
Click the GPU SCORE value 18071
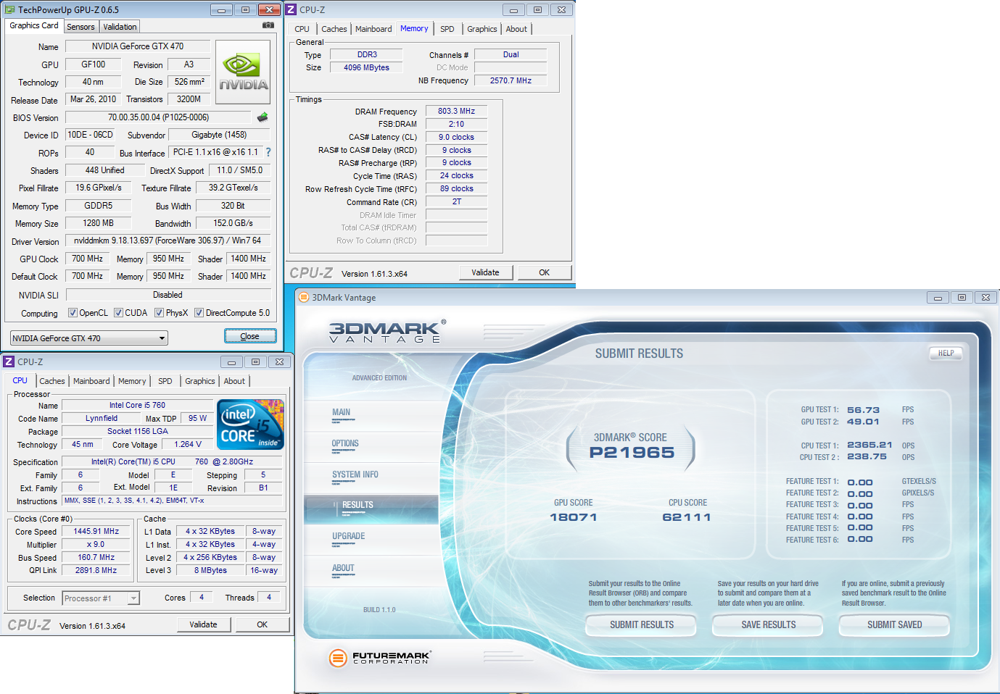574,517
